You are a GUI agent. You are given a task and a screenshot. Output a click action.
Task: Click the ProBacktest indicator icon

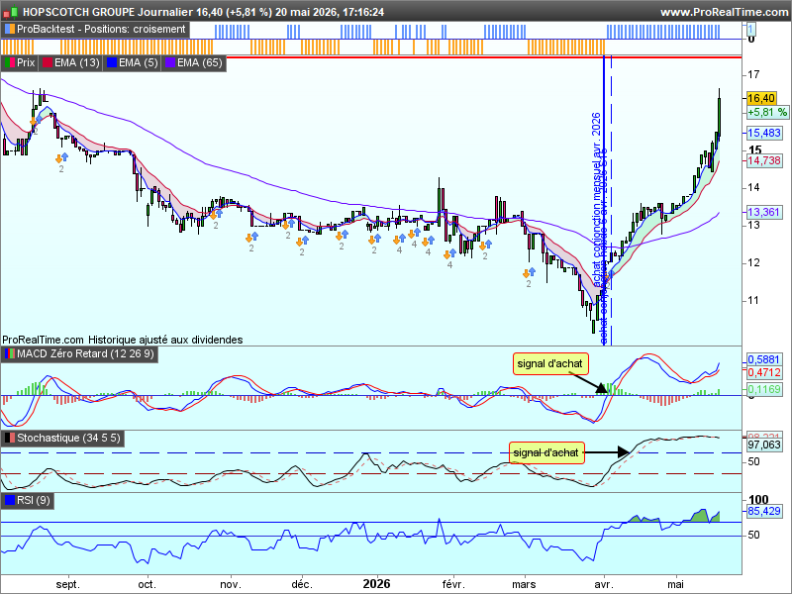point(10,30)
